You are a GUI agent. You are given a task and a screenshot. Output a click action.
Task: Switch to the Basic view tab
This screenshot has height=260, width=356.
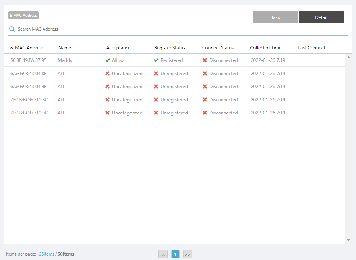(x=275, y=17)
